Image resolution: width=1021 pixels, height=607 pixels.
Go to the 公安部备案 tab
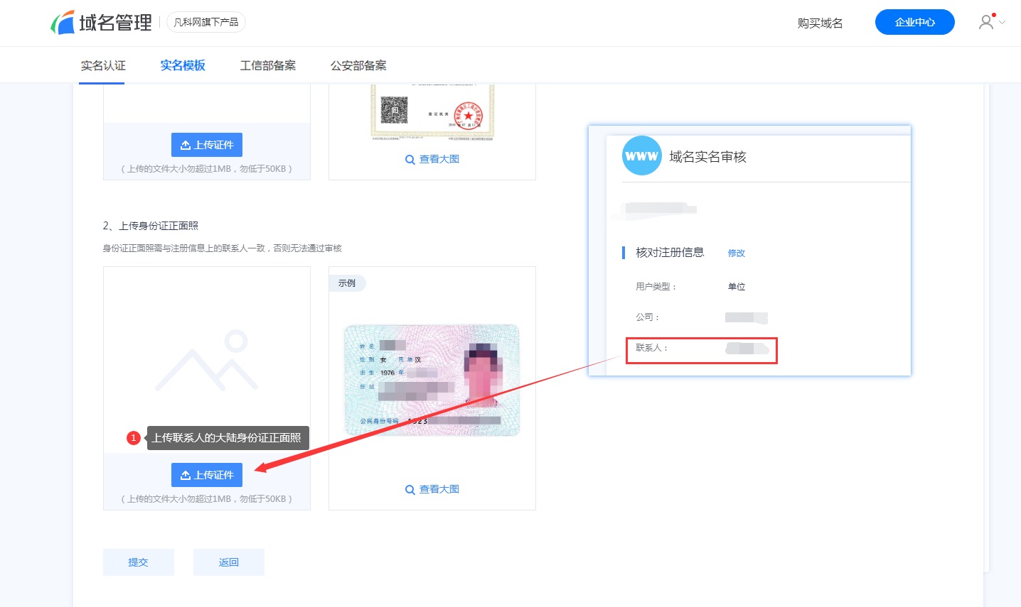[x=358, y=65]
